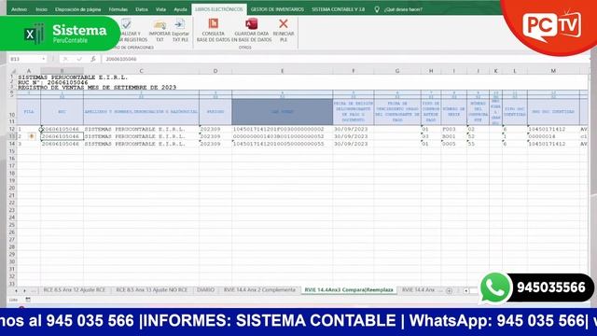The image size is (597, 336).
Task: Select row 14 header
Action: click(12, 144)
